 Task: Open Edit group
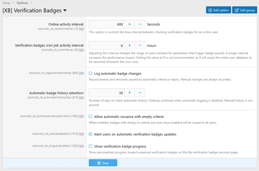tap(245, 10)
